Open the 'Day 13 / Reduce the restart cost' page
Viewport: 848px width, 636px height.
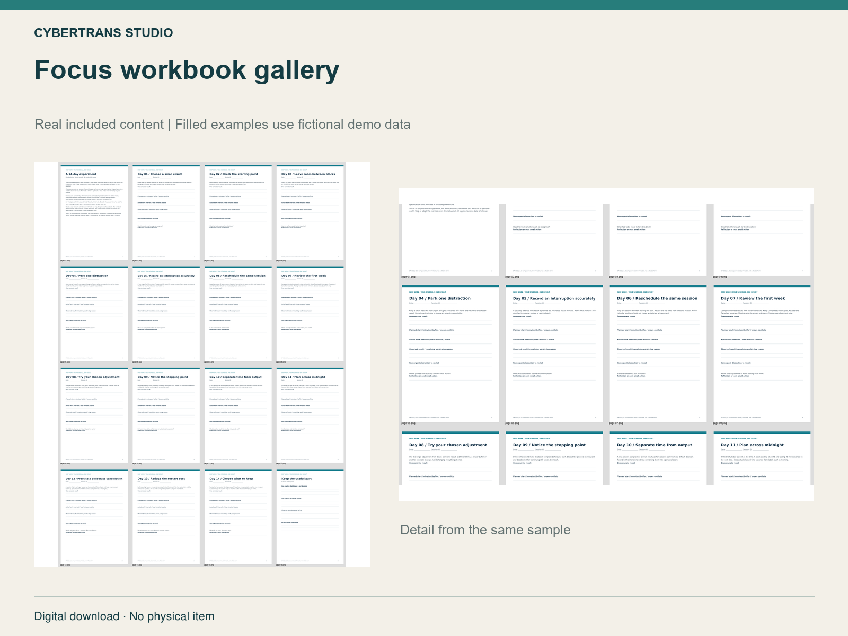(166, 517)
